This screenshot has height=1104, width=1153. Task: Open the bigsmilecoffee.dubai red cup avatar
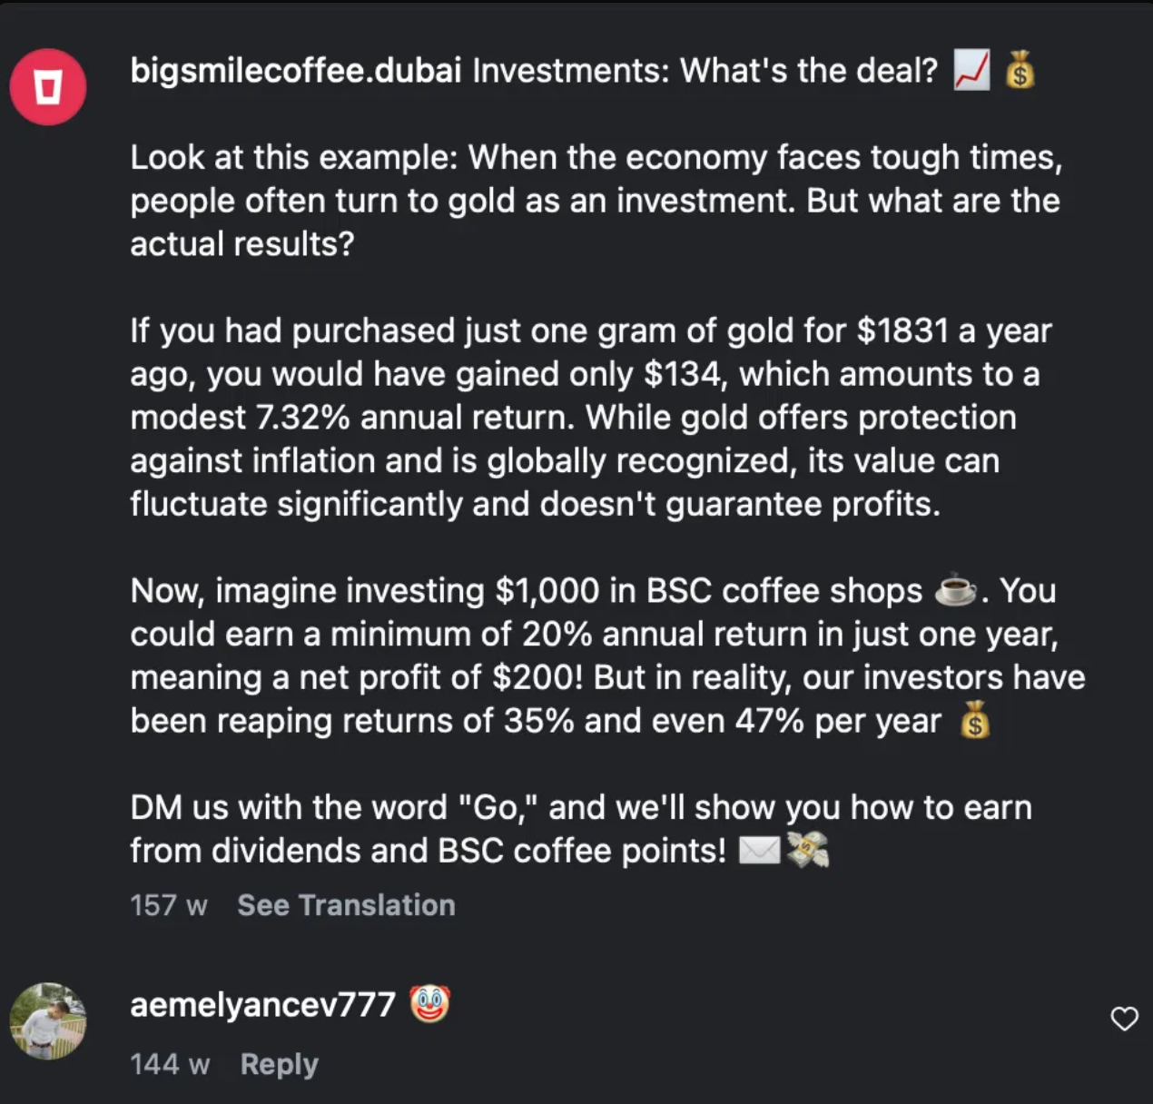pyautogui.click(x=48, y=87)
